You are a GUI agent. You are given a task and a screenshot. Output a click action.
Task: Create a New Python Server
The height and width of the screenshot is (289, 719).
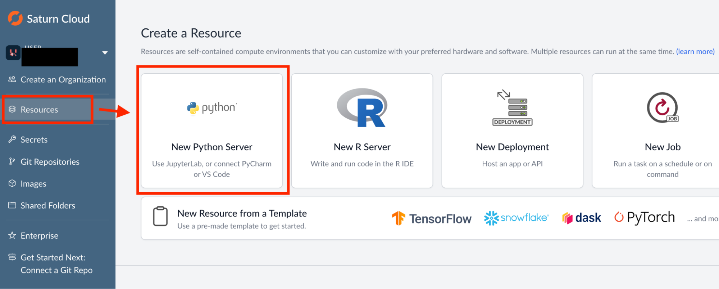point(211,147)
